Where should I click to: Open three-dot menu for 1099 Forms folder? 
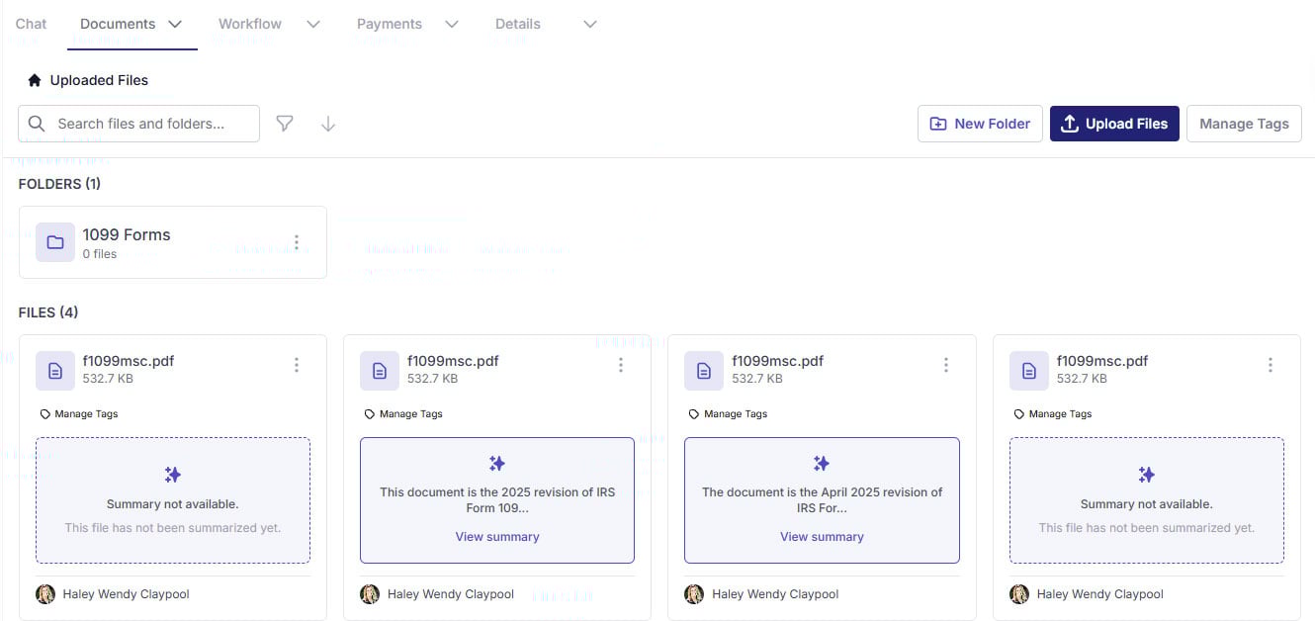tap(297, 242)
